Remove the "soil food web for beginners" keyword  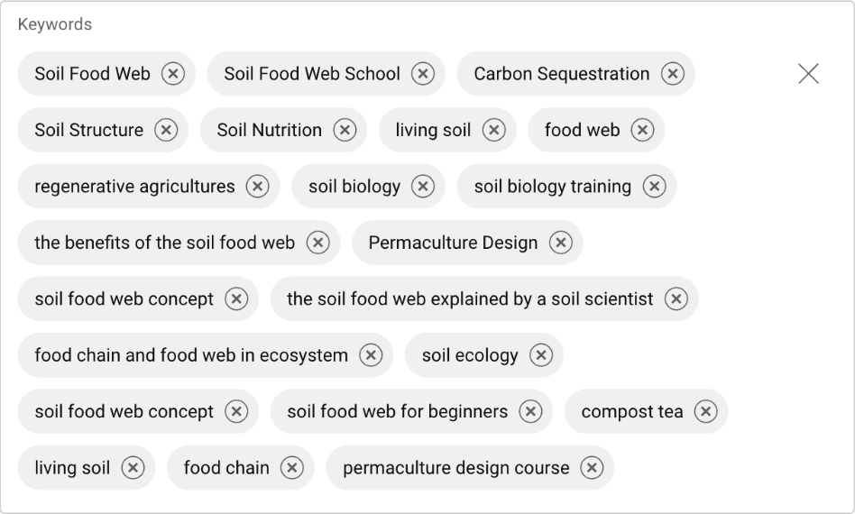[x=530, y=412]
